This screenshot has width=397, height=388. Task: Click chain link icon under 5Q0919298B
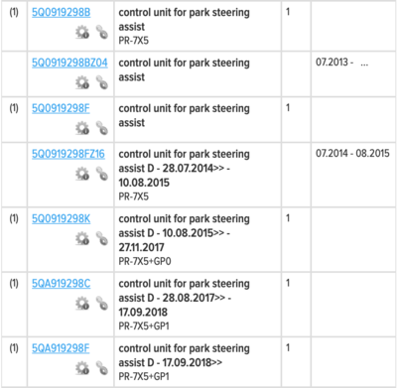pos(102,33)
